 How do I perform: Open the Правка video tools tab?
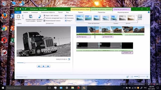pos(80,12)
